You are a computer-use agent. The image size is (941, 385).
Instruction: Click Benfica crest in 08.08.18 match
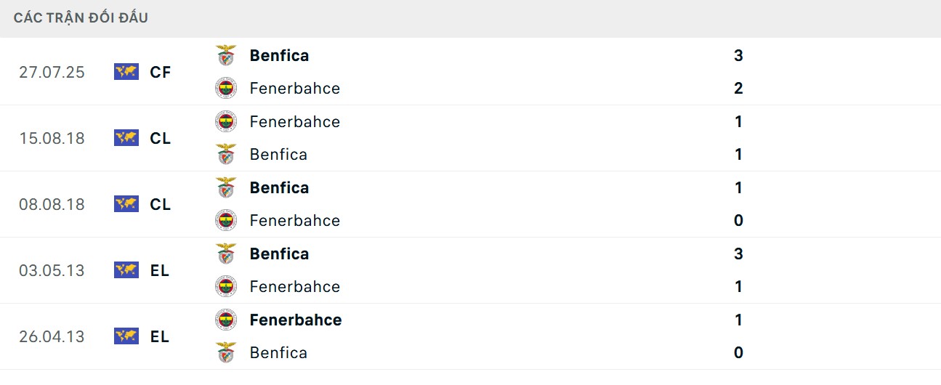tap(226, 187)
